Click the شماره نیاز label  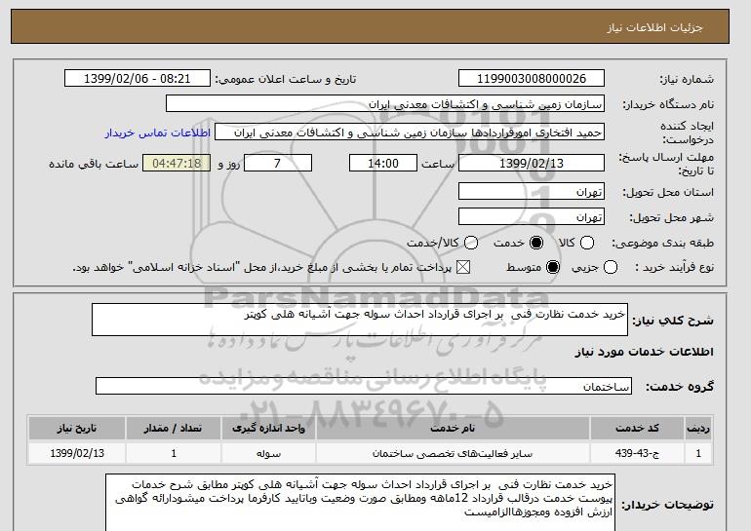[687, 80]
